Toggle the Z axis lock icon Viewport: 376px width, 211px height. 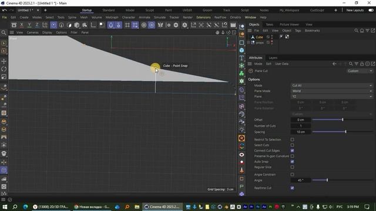(x=37, y=25)
